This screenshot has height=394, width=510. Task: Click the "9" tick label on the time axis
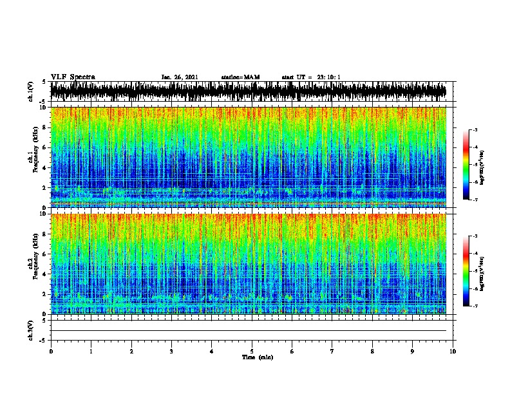pyautogui.click(x=412, y=352)
